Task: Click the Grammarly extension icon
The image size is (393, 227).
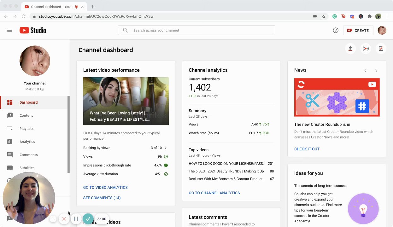Action: [335, 16]
